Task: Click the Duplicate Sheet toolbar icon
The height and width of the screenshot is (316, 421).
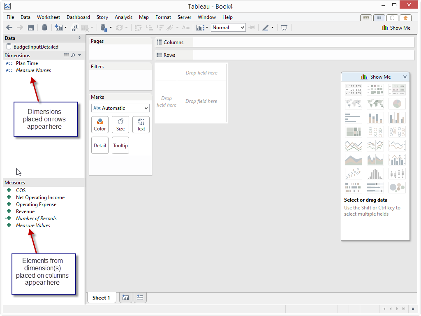Action: click(x=74, y=28)
